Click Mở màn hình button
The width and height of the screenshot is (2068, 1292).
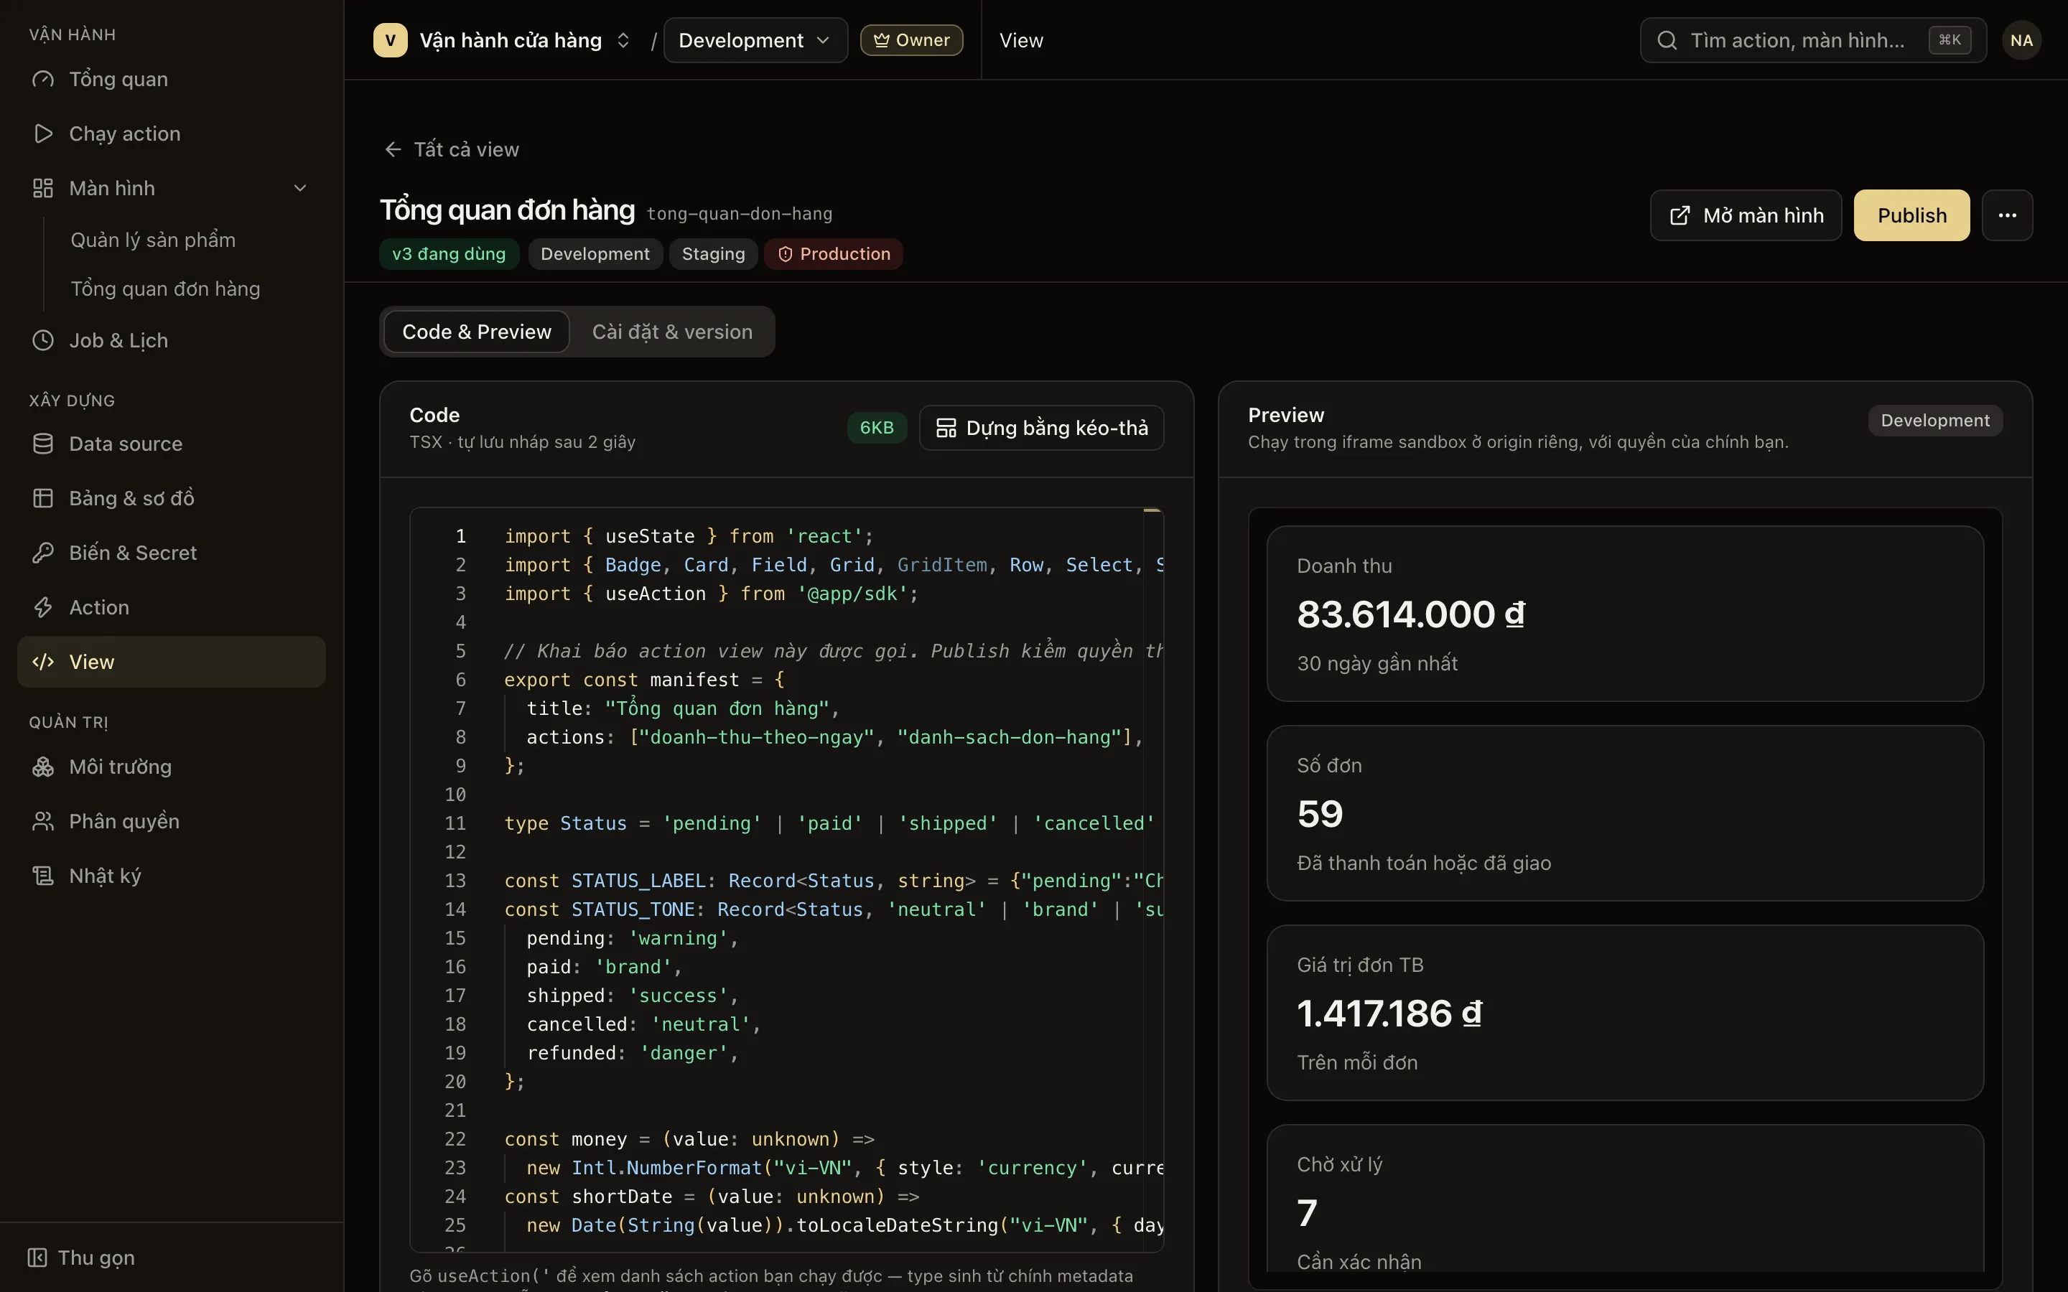coord(1745,215)
